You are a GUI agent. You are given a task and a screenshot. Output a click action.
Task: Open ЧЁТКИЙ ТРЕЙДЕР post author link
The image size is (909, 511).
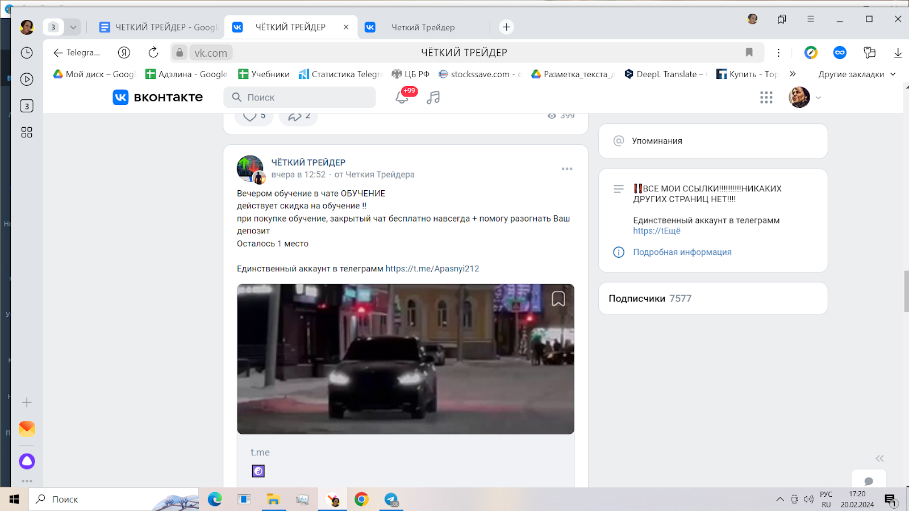[x=308, y=162]
